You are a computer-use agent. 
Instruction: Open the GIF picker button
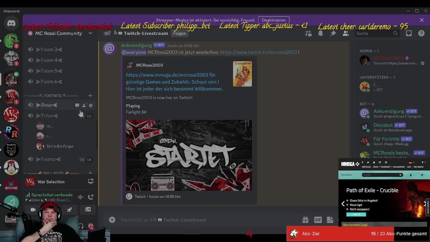[318, 220]
